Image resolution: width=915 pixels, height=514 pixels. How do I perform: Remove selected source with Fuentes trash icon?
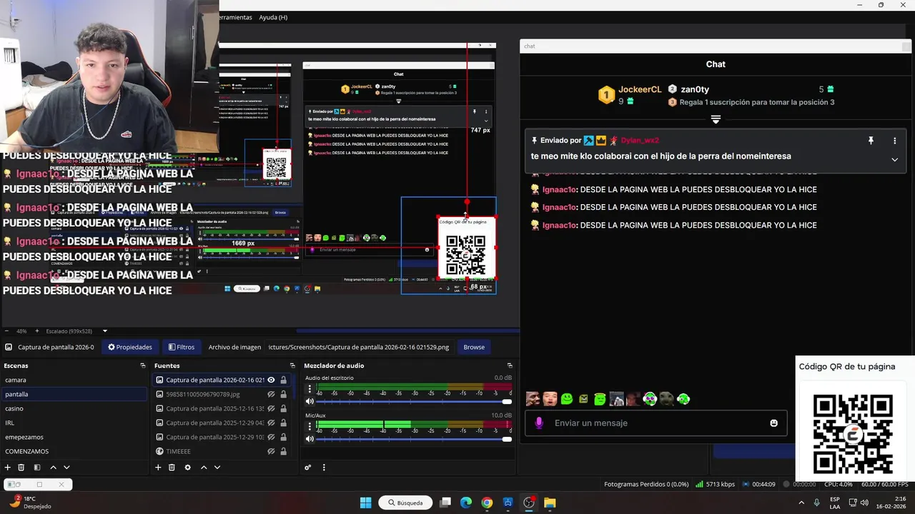coord(172,468)
